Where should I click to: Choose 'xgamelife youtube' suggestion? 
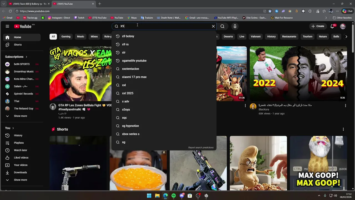click(x=164, y=61)
